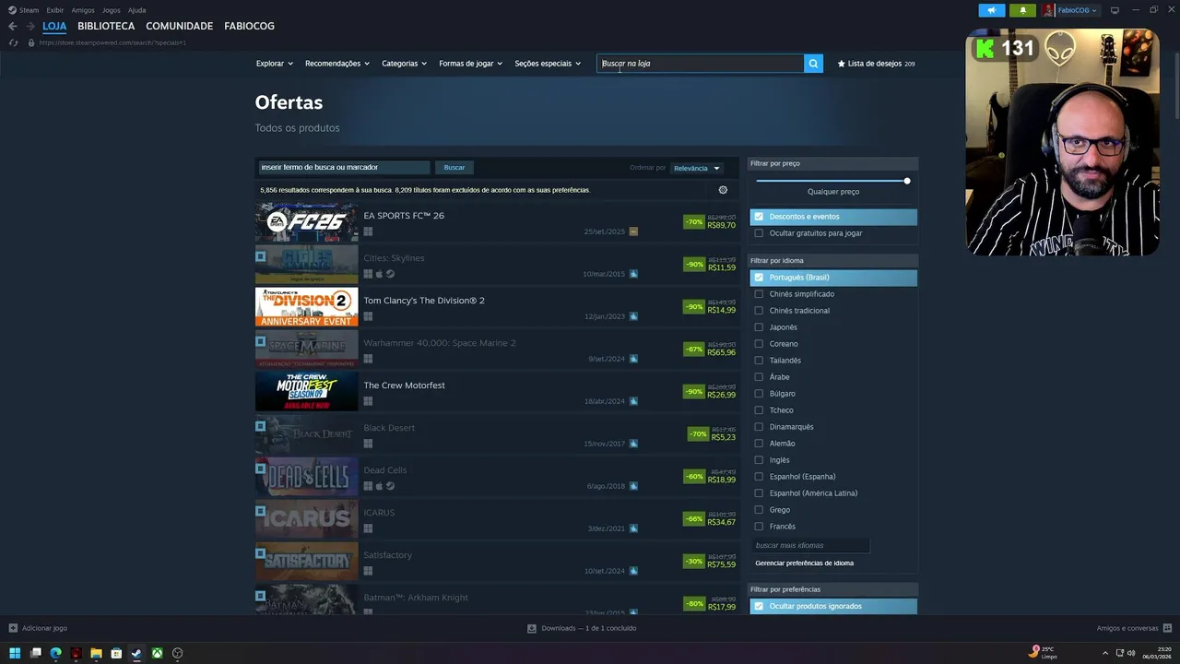Viewport: 1180px width, 664px height.
Task: Click the Windows platform icon on The Crew Motorfest
Action: click(x=368, y=401)
